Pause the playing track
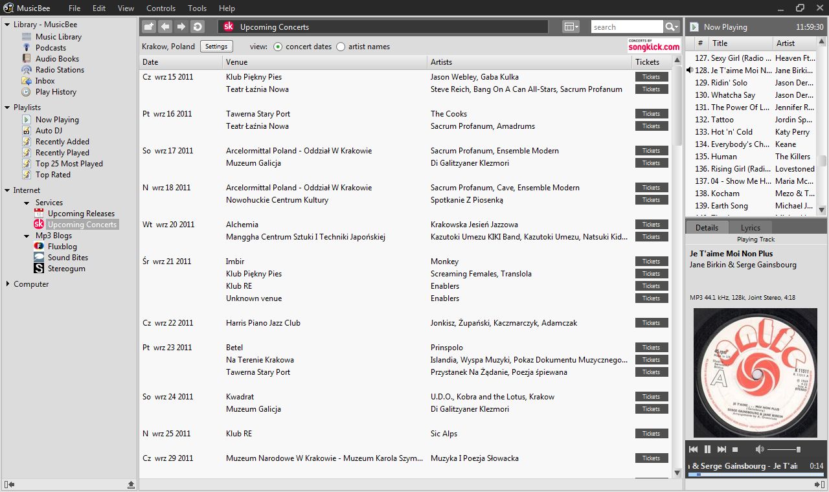Screen dimensions: 829x492 pyautogui.click(x=707, y=449)
